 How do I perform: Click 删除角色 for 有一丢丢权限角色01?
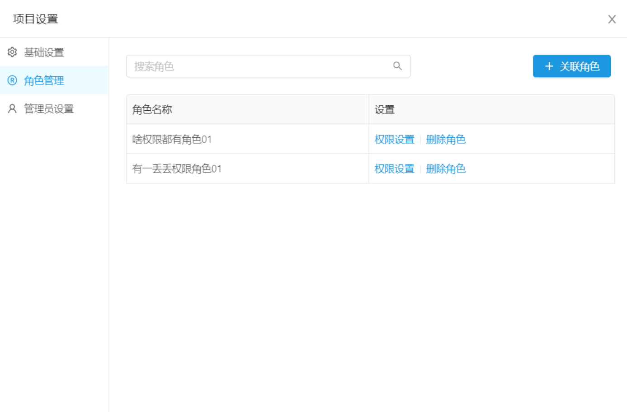[446, 169]
